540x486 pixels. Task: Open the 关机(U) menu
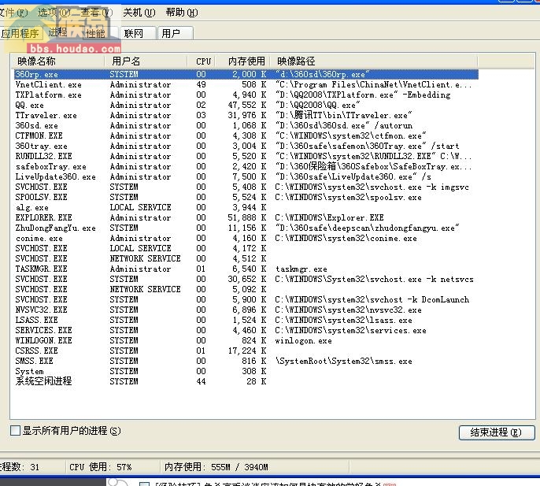click(x=139, y=13)
